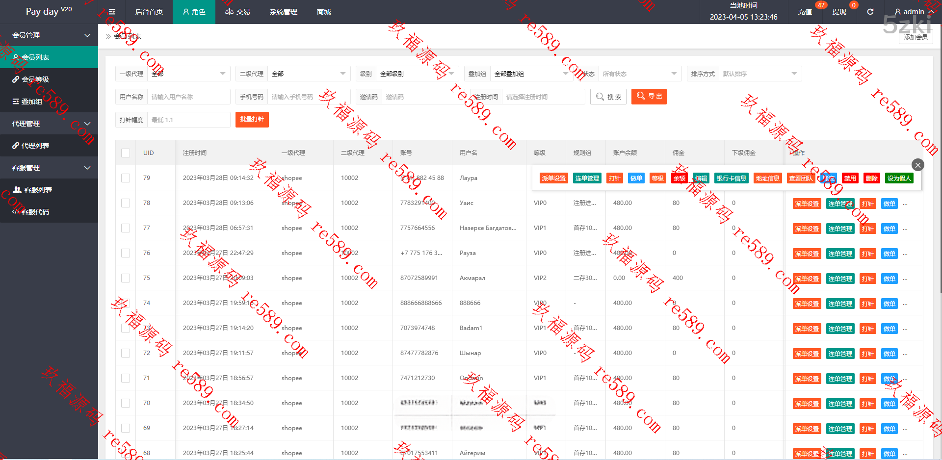
Task: Click the 提现 withdrawal notification item
Action: tap(839, 12)
